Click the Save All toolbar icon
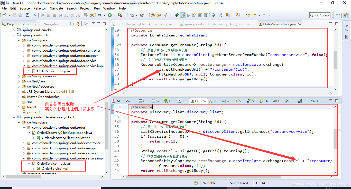The image size is (351, 189). pos(20,15)
